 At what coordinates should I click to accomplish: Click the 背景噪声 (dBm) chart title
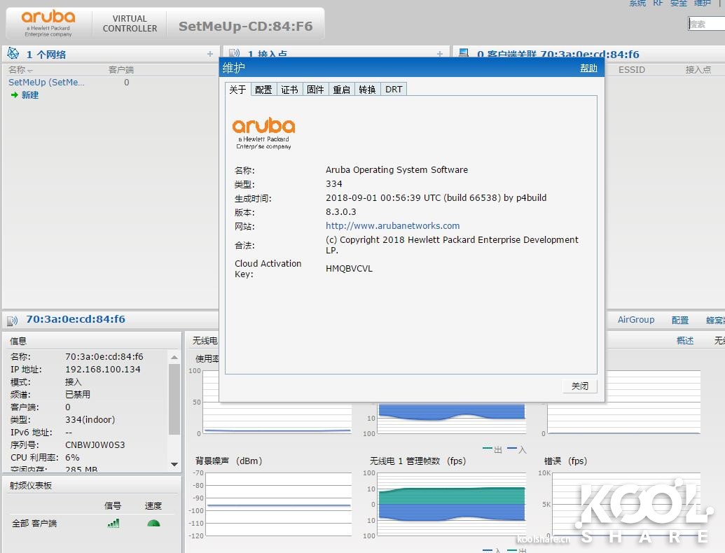[x=228, y=461]
